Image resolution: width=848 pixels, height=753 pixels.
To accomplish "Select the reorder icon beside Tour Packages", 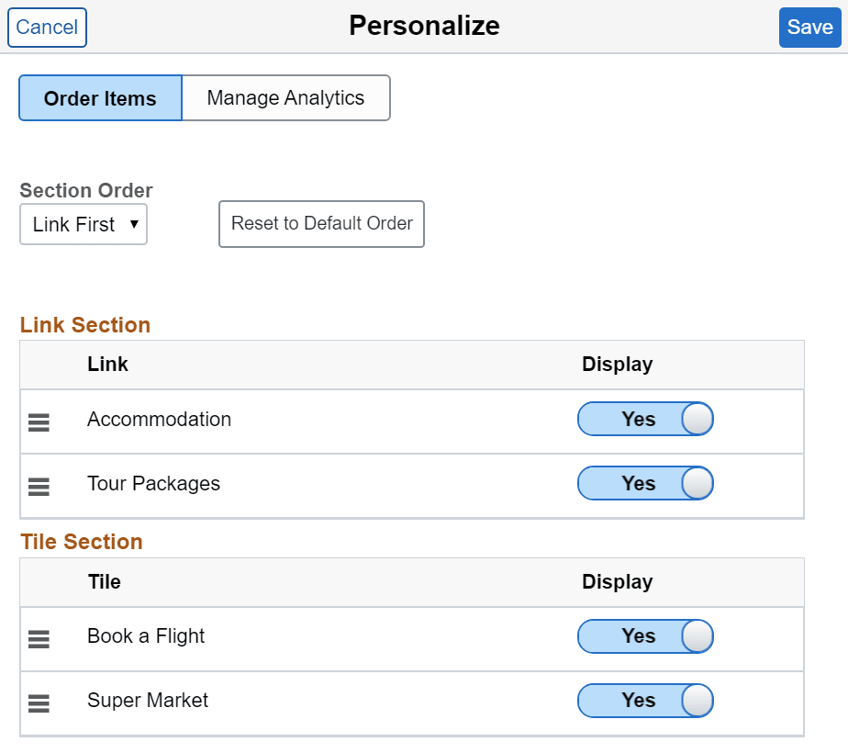I will click(38, 486).
